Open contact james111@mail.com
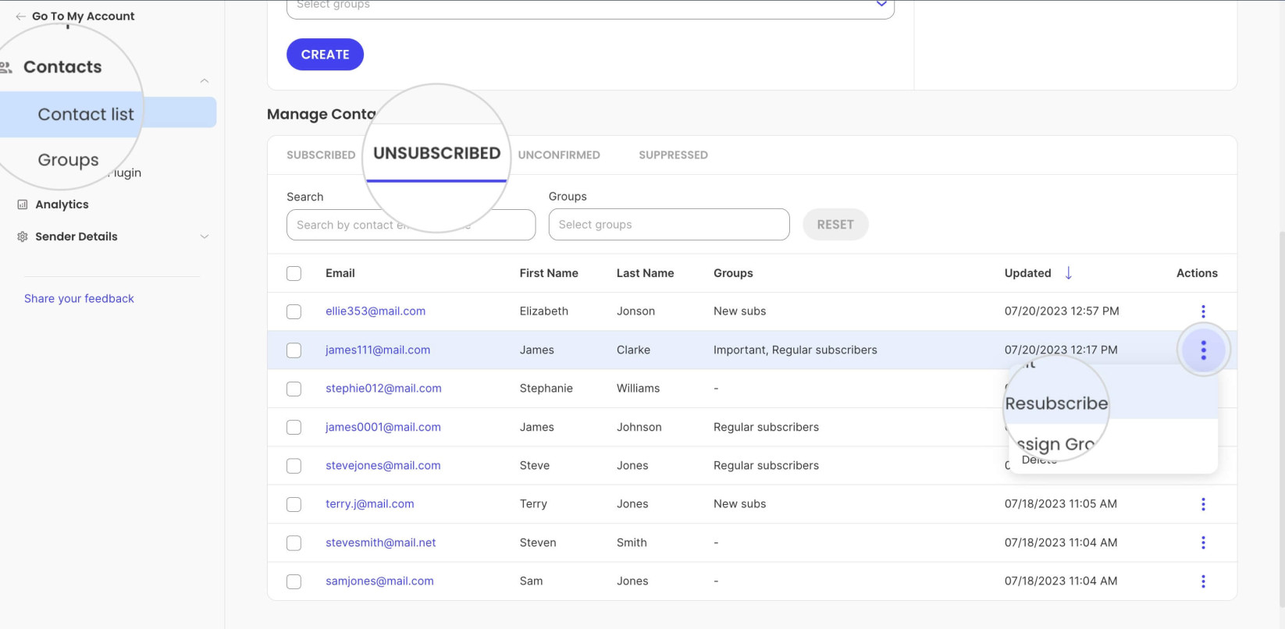 pyautogui.click(x=378, y=350)
